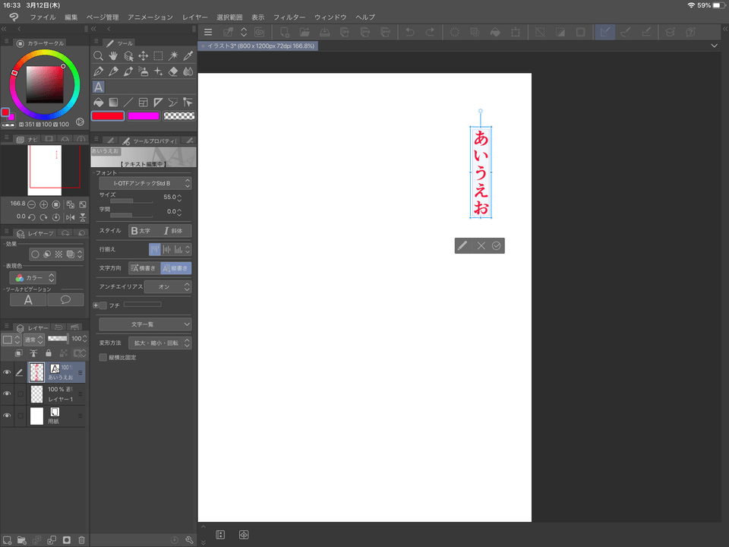Hide the 用紙 paper layer

[x=7, y=416]
